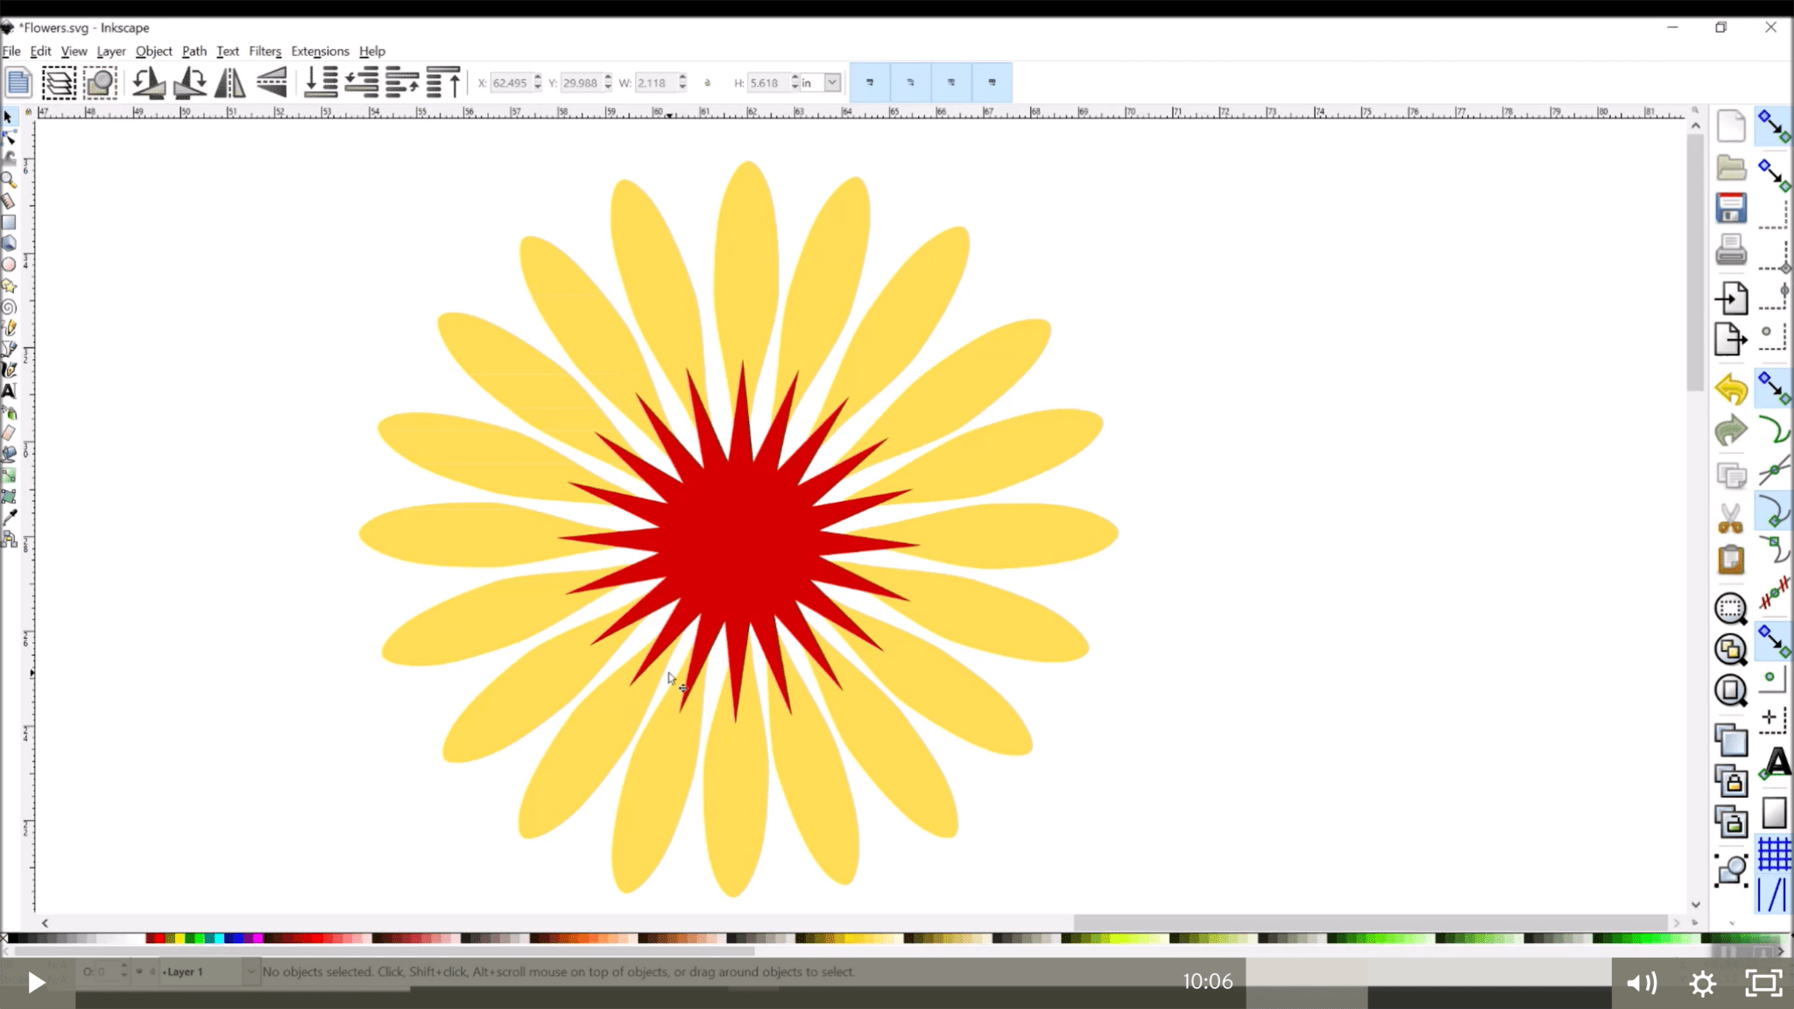Image resolution: width=1794 pixels, height=1009 pixels.
Task: Select the Node editing tool
Action: pyautogui.click(x=10, y=138)
